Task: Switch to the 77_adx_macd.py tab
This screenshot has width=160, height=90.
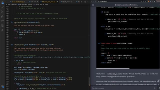Action: click(67, 2)
